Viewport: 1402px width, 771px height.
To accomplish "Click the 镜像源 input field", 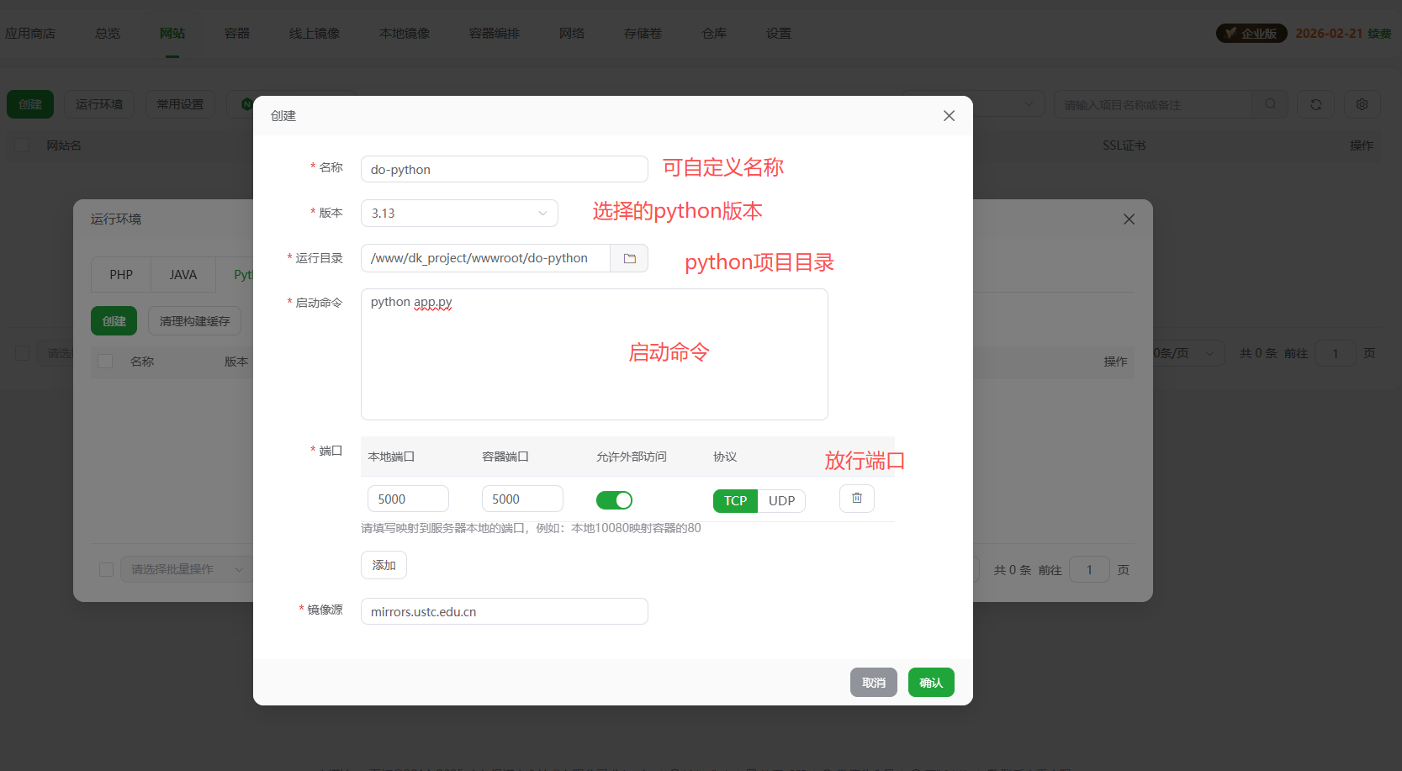I will tap(504, 611).
